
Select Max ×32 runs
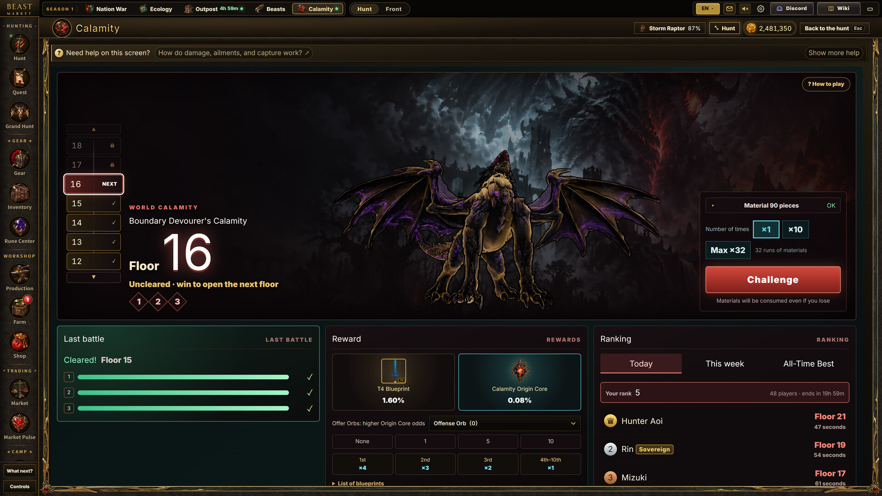tap(728, 250)
